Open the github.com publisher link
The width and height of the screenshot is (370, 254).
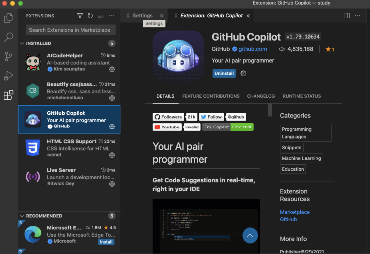(x=252, y=49)
